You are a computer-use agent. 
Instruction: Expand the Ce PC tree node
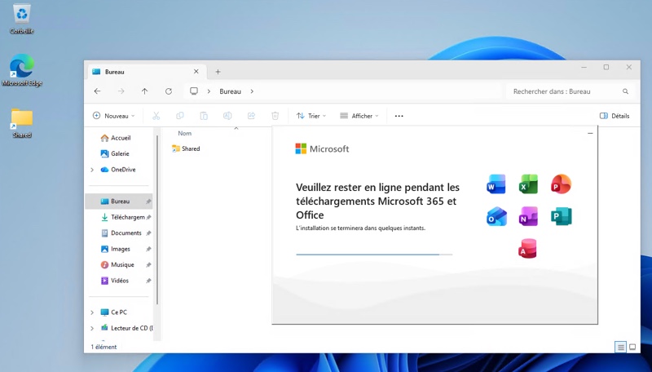click(92, 312)
